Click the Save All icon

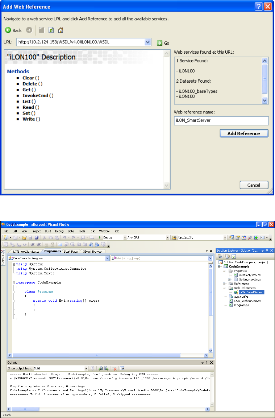point(37,237)
